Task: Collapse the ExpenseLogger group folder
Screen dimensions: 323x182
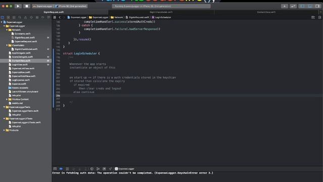Action: pyautogui.click(x=4, y=26)
